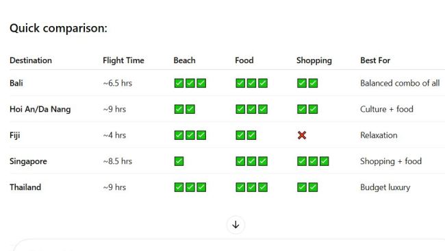Click the scroll-down arrow button

[x=236, y=225]
